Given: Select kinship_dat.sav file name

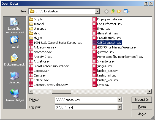Looking at the screenshot, I should (108, 71).
